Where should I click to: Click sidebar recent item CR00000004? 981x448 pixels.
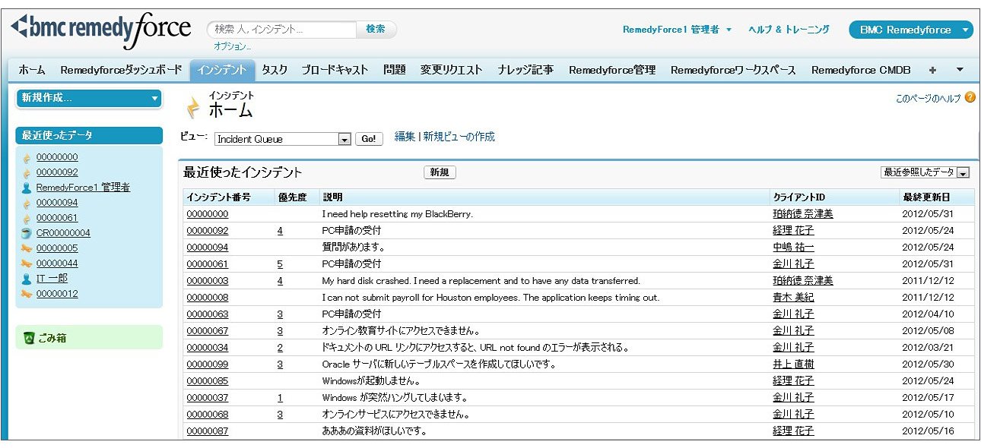click(63, 233)
